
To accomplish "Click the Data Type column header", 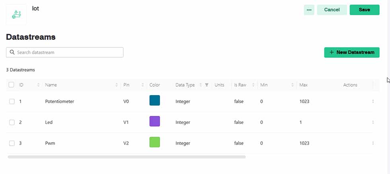I will (x=185, y=85).
